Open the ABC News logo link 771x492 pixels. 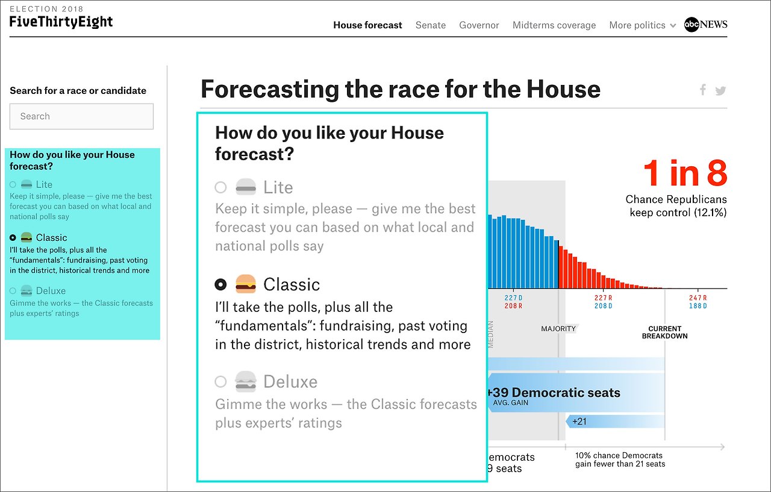point(705,25)
